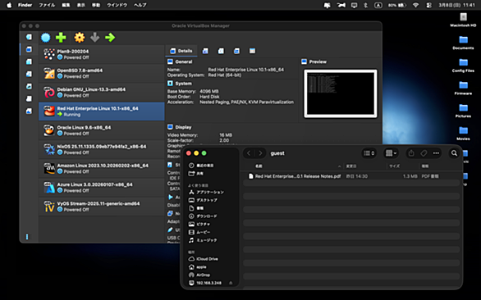The image size is (481, 300).
Task: Eject the 192.168.3.248 server
Action: point(231,283)
